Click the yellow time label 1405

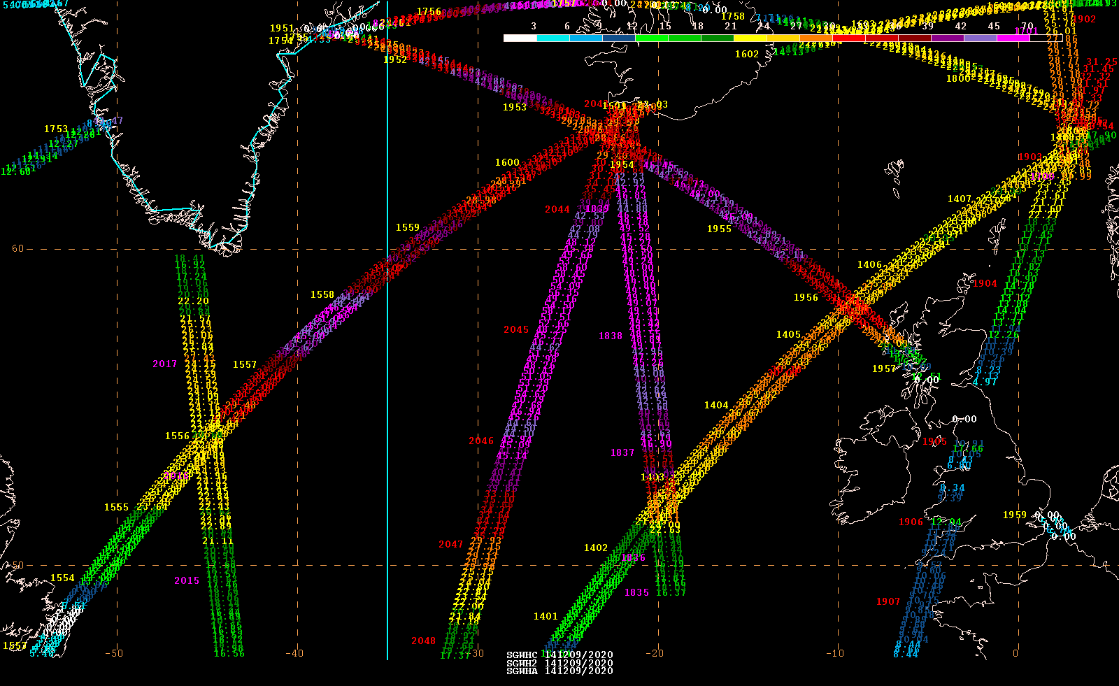pyautogui.click(x=788, y=334)
